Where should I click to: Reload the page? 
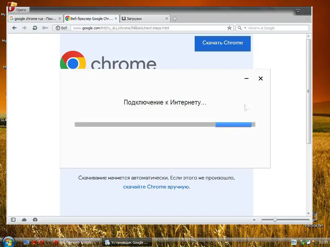tap(35, 28)
